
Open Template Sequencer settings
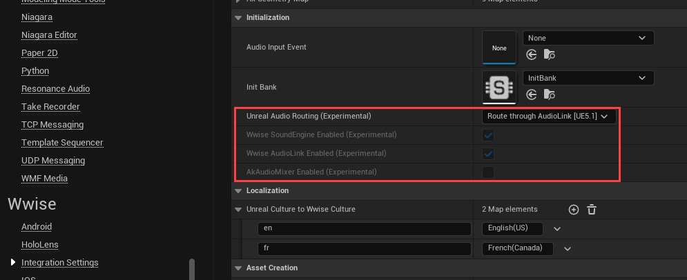point(62,143)
